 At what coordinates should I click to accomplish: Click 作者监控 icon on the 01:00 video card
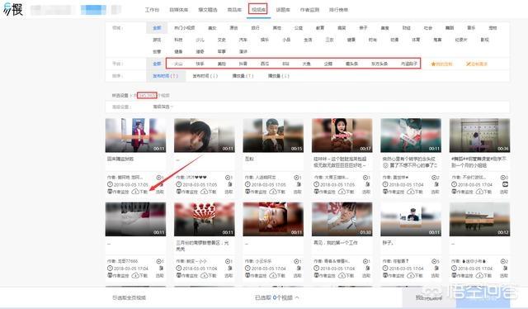pyautogui.click(x=316, y=276)
